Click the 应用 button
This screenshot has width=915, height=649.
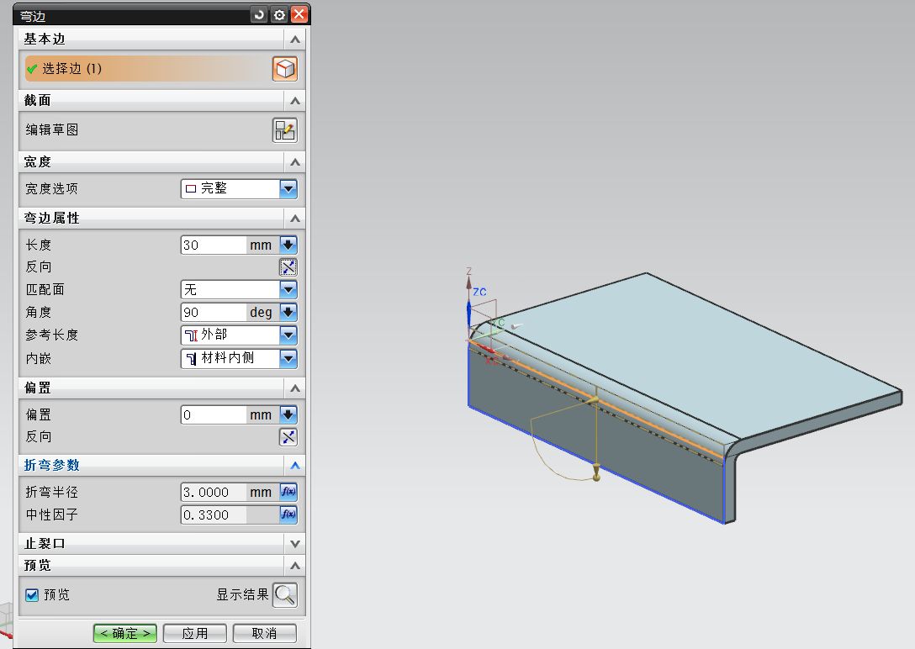[x=195, y=633]
